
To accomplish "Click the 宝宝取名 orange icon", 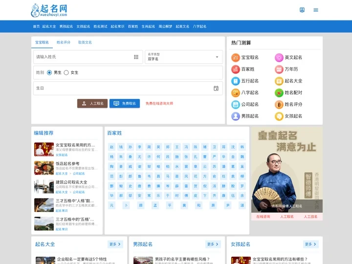I will click(236, 58).
